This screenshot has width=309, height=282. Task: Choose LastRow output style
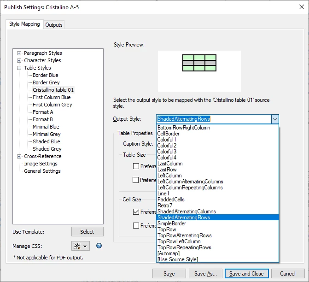217,170
